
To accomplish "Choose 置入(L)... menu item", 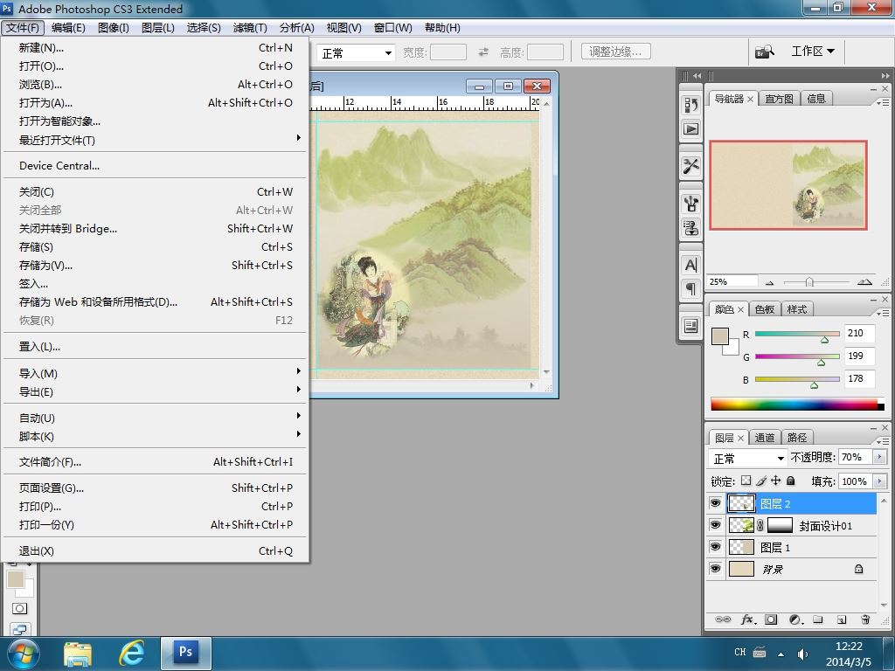I will coord(156,346).
